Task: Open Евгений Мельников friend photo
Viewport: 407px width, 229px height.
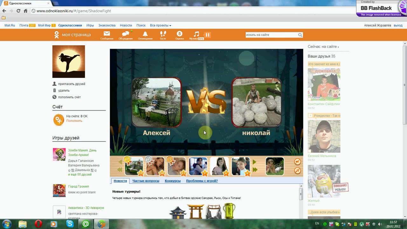Action: point(324,136)
